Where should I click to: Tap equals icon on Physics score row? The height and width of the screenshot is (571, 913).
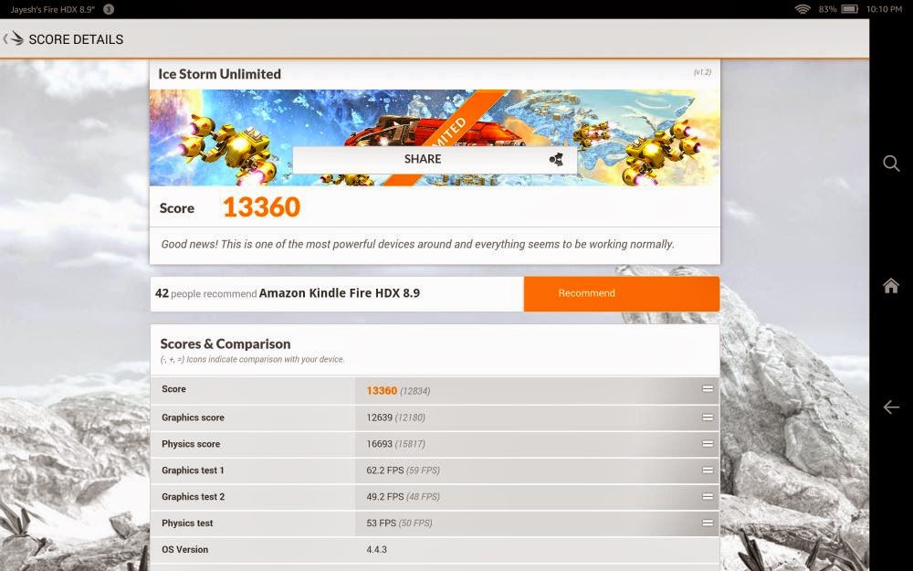point(708,443)
